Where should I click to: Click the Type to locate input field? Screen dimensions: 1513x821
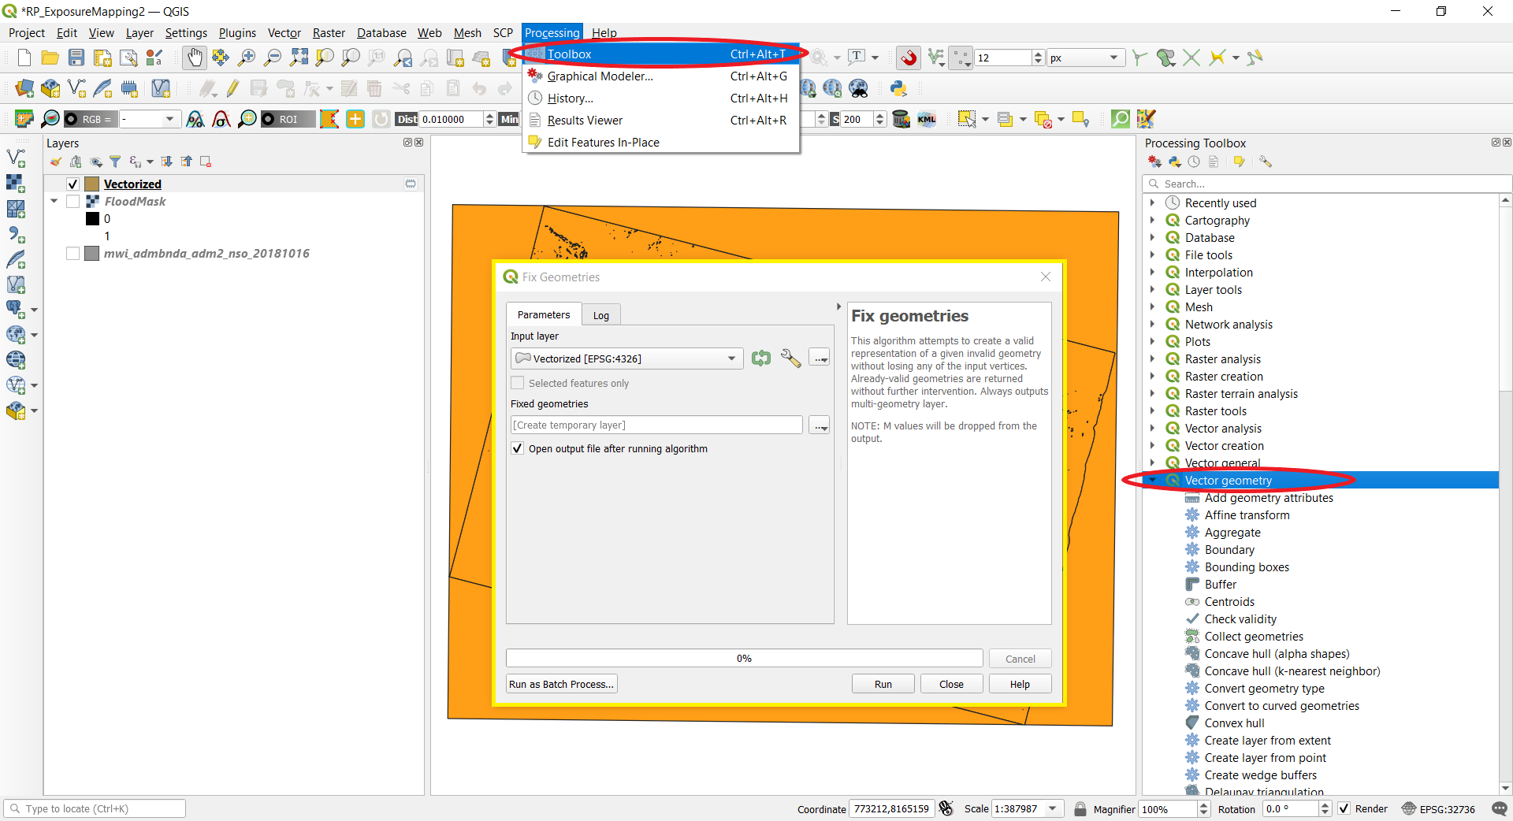point(95,808)
